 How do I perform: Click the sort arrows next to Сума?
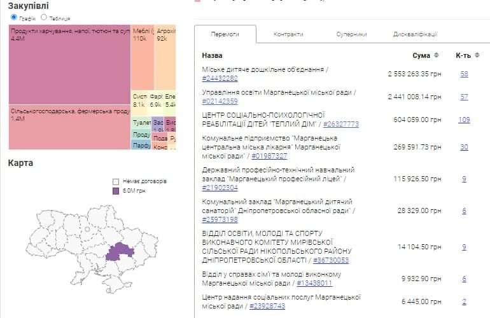pos(436,56)
